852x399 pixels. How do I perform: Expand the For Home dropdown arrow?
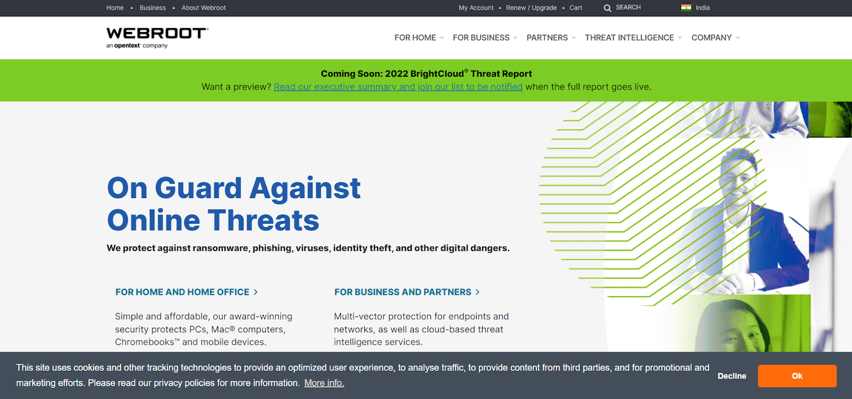click(442, 38)
